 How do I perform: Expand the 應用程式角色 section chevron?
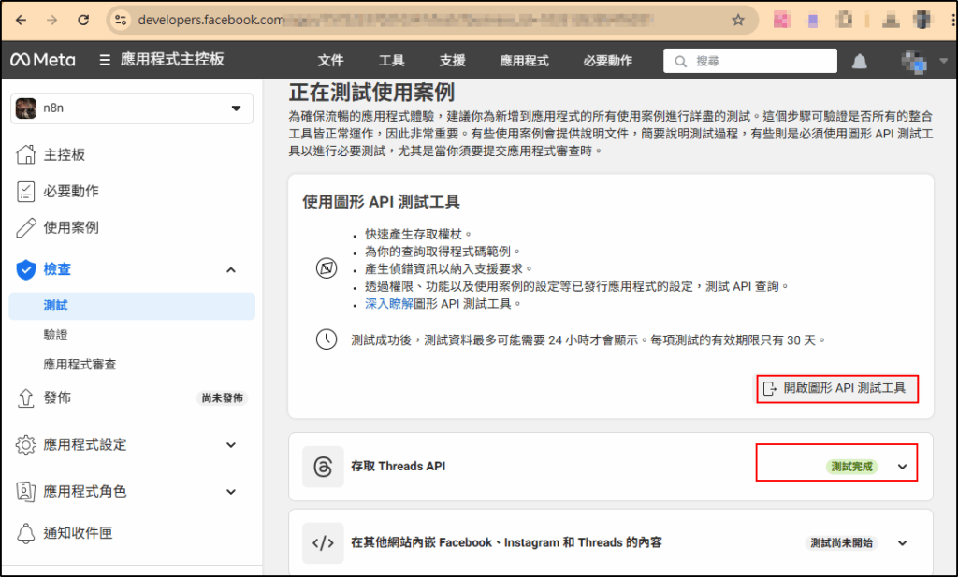pyautogui.click(x=231, y=492)
